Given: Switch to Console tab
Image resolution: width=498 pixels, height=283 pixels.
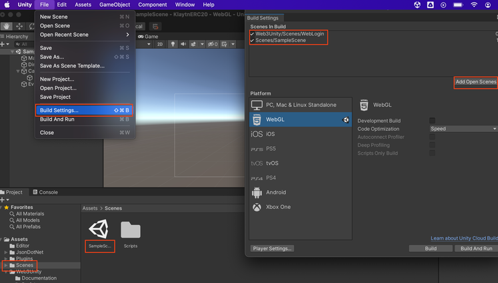Looking at the screenshot, I should tap(45, 192).
